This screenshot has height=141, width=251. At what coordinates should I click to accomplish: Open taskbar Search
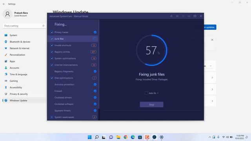[x=97, y=137]
